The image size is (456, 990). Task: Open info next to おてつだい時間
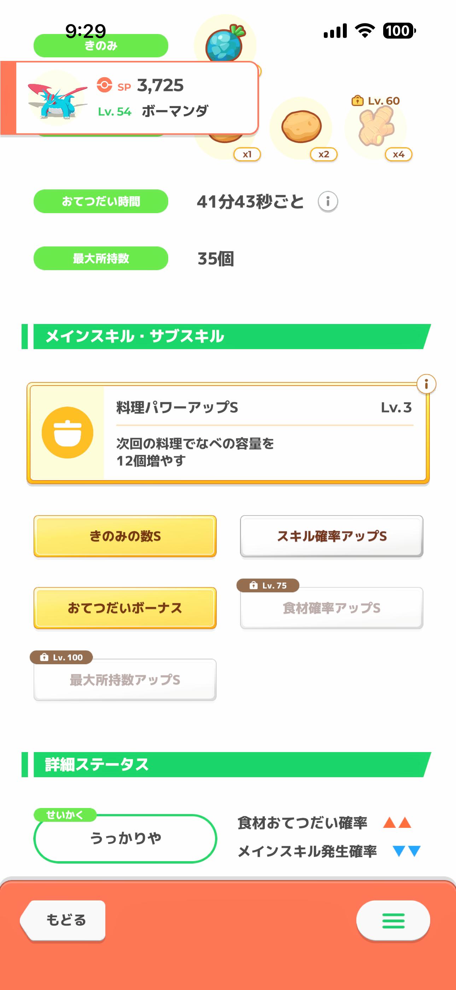(327, 201)
